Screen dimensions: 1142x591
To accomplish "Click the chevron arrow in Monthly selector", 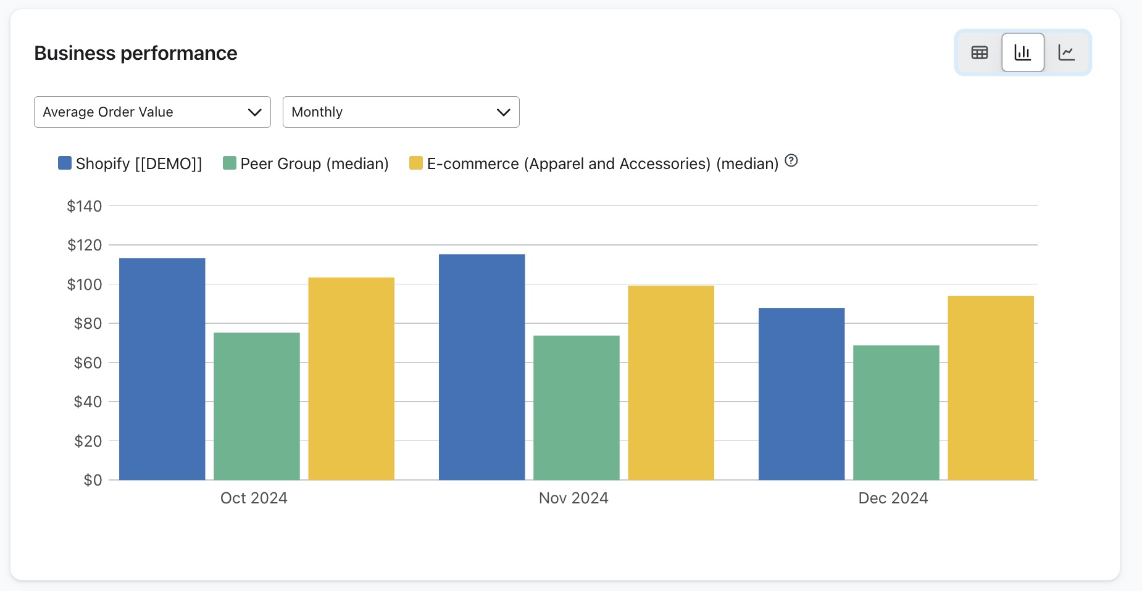I will point(503,112).
